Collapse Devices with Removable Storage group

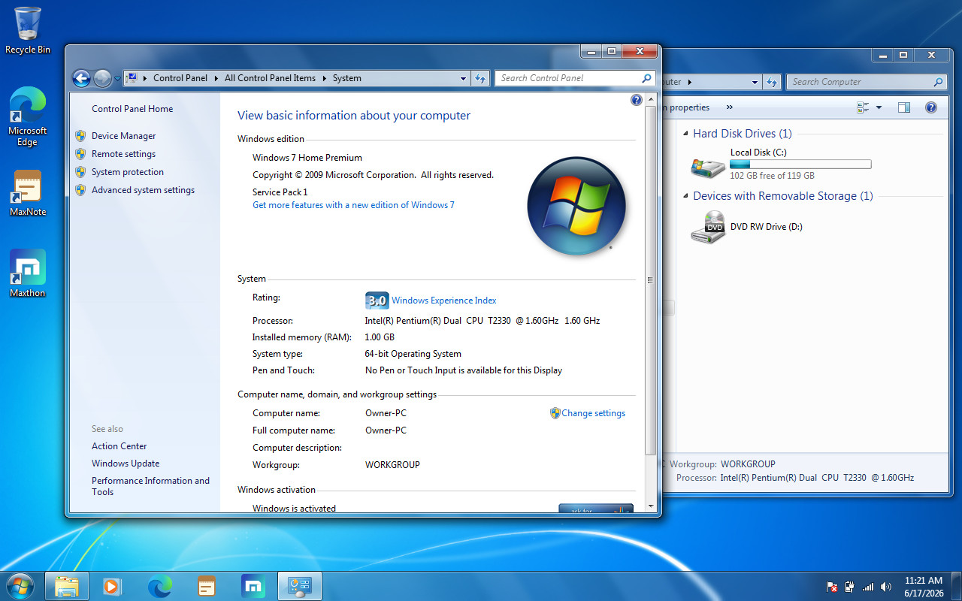685,196
